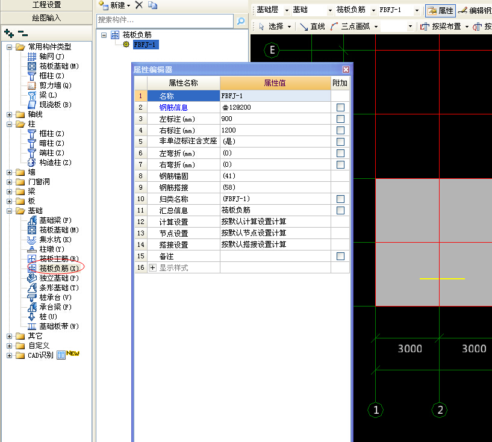Select 端柱(Z) item
The image size is (492, 442).
click(46, 153)
